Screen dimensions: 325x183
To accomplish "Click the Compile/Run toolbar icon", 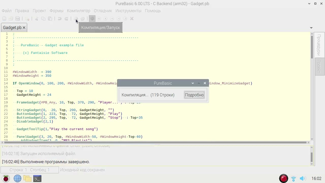I will pyautogui.click(x=76, y=19).
